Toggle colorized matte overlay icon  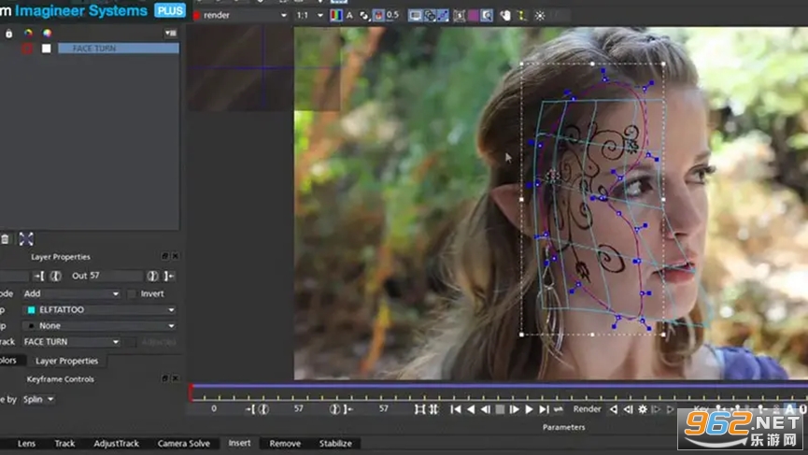coord(378,16)
